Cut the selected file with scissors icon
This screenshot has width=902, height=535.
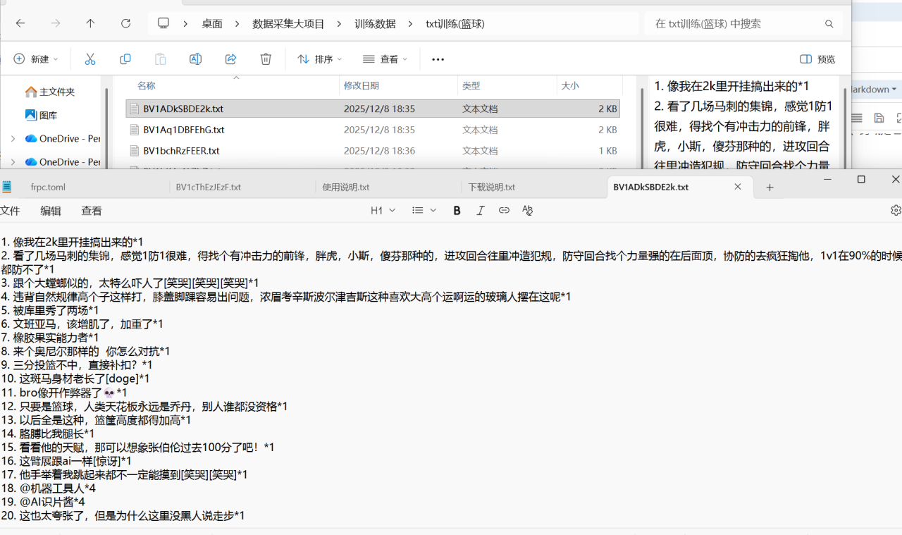89,59
